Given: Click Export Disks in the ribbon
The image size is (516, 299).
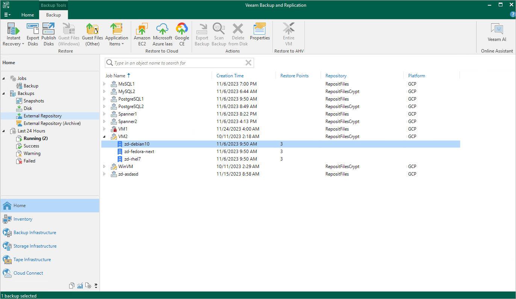Looking at the screenshot, I should [33, 34].
